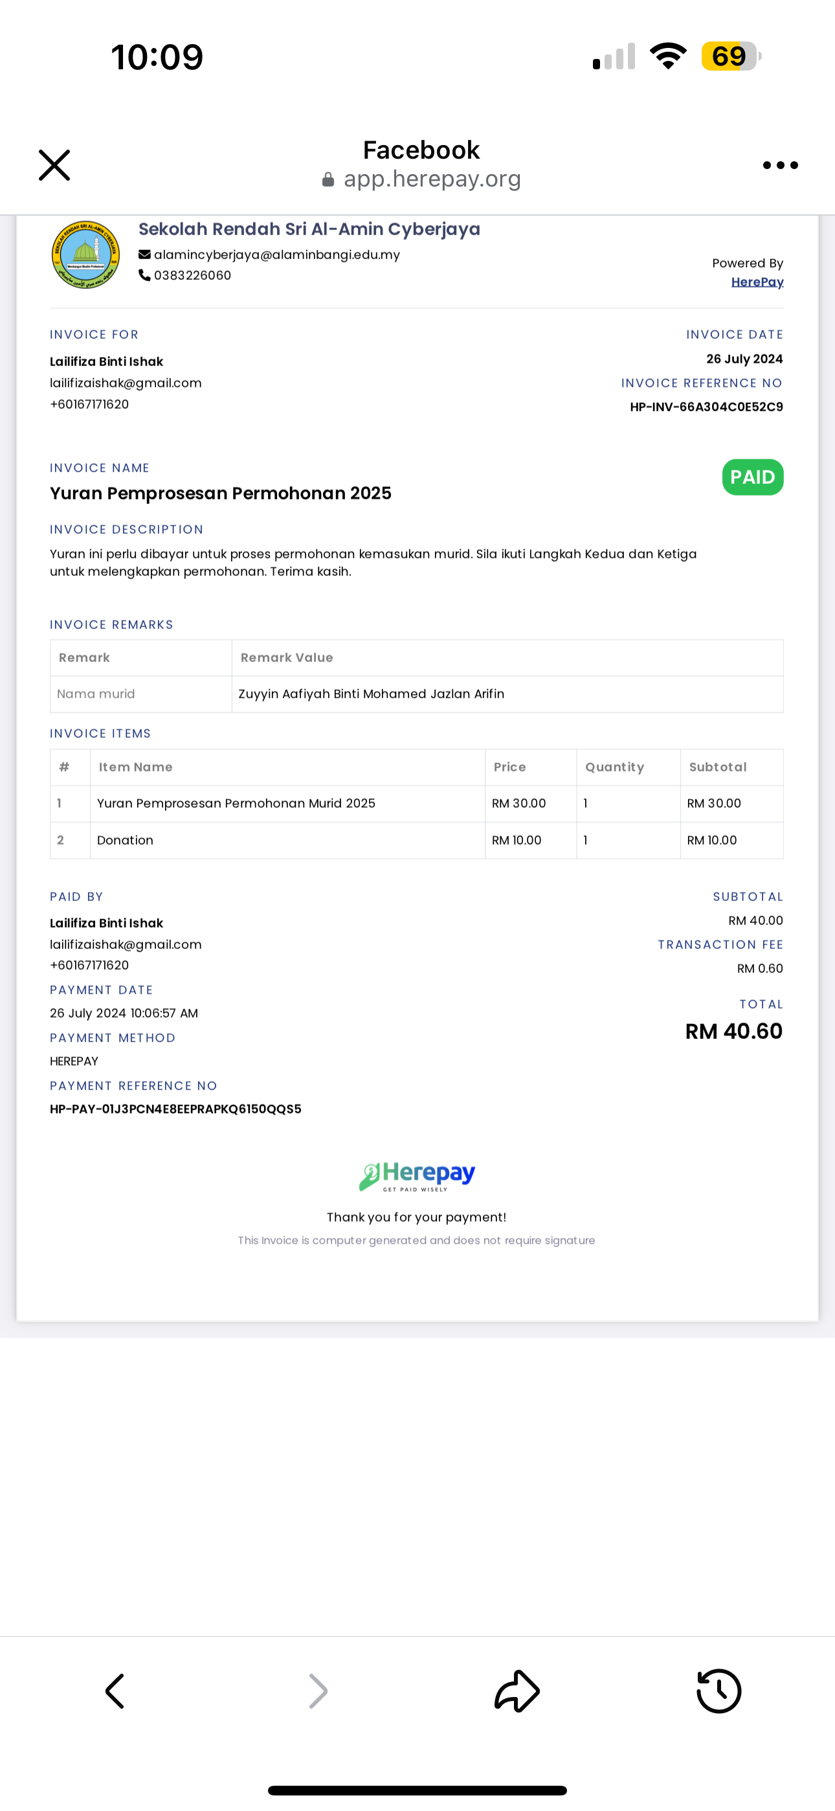The height and width of the screenshot is (1811, 835).
Task: Open the HerePay powered-by link
Action: (757, 282)
